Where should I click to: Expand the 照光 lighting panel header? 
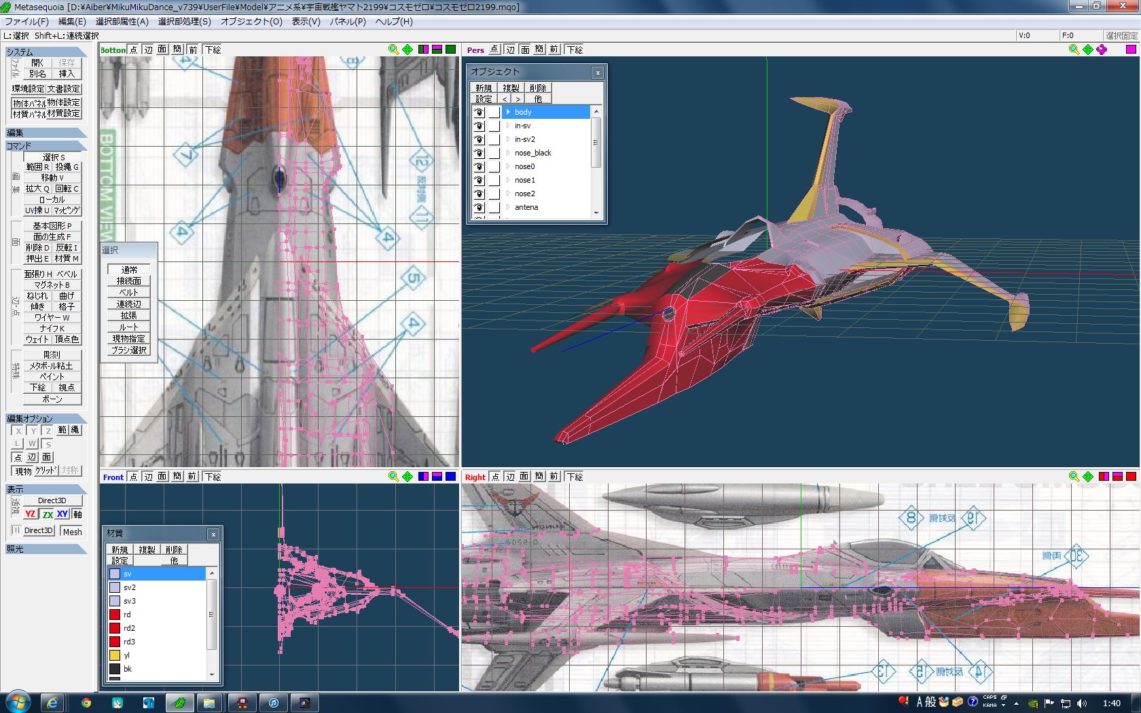coord(46,549)
